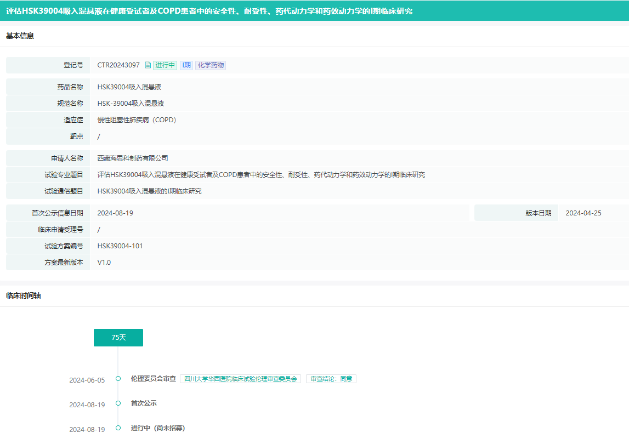Click the 进行中 (尚未招募) timeline dot
629x444 pixels.
click(118, 428)
